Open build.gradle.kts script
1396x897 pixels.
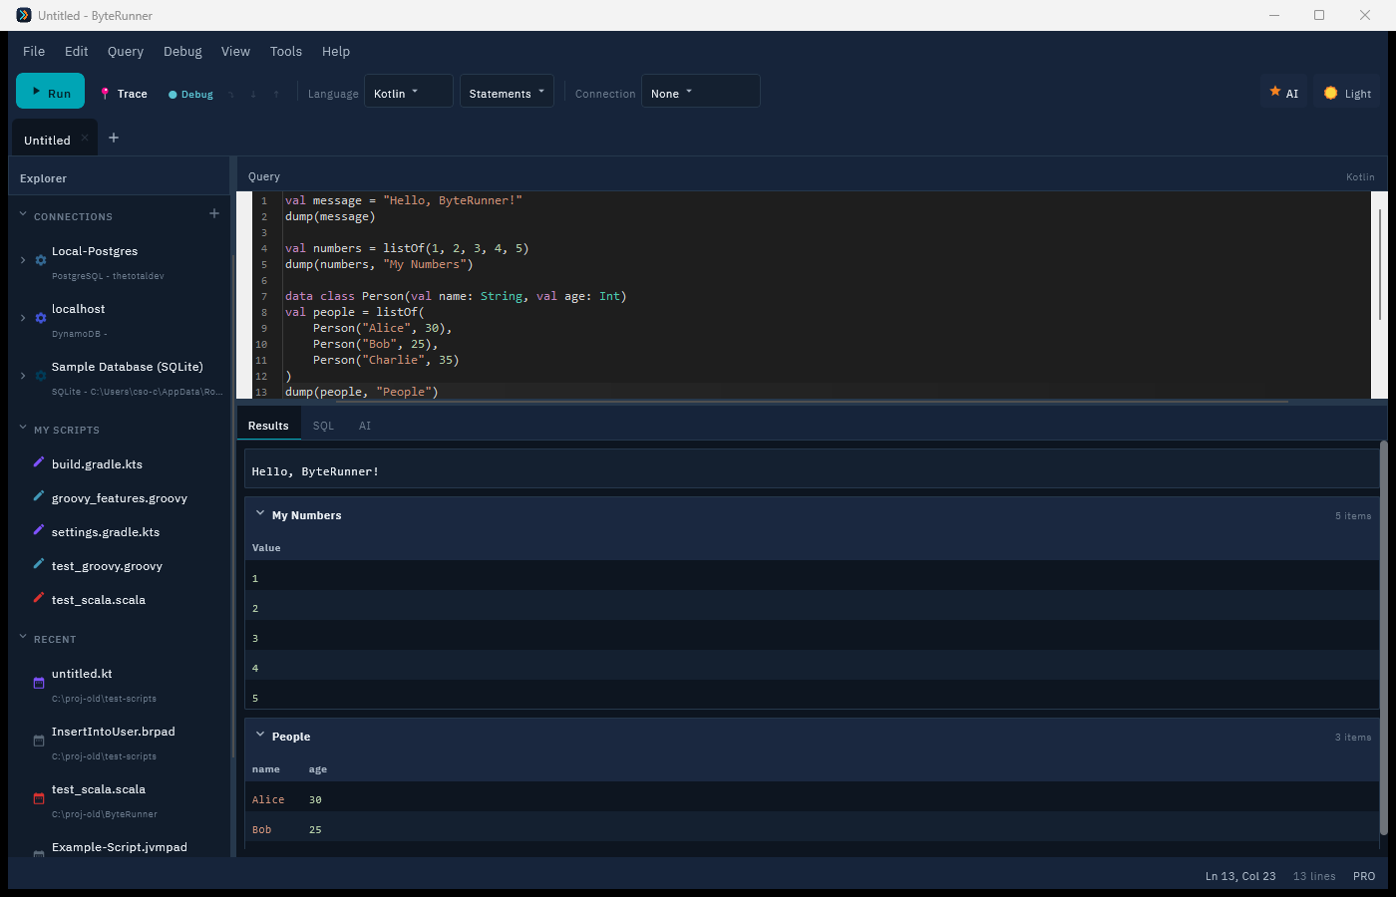click(97, 464)
